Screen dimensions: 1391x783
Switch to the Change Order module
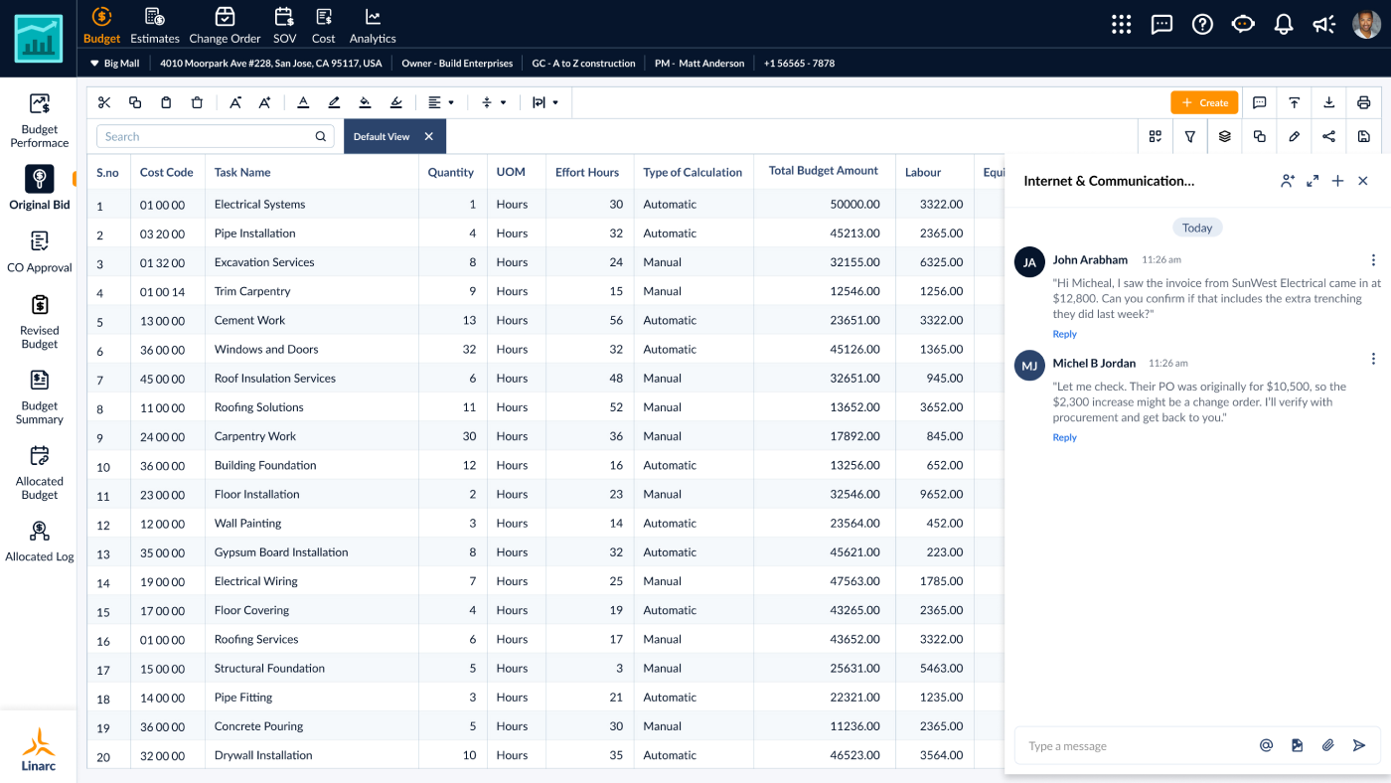[x=225, y=25]
